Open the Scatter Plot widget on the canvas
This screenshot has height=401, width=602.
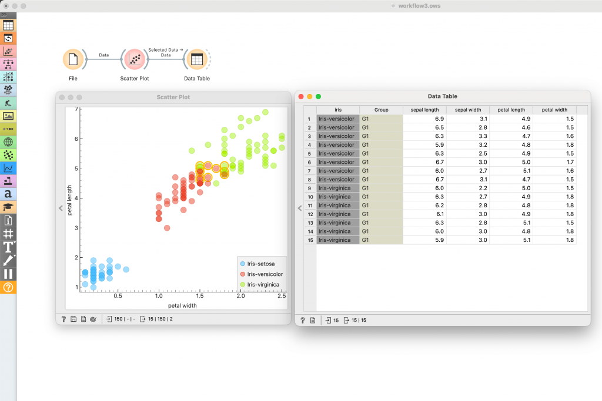pos(135,59)
